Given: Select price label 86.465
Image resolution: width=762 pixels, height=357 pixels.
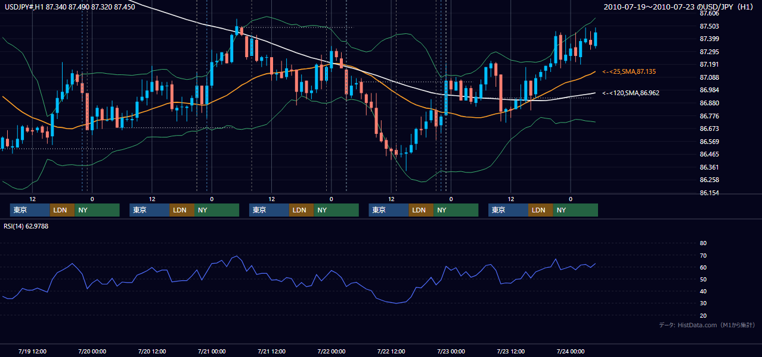Looking at the screenshot, I should pyautogui.click(x=710, y=154).
